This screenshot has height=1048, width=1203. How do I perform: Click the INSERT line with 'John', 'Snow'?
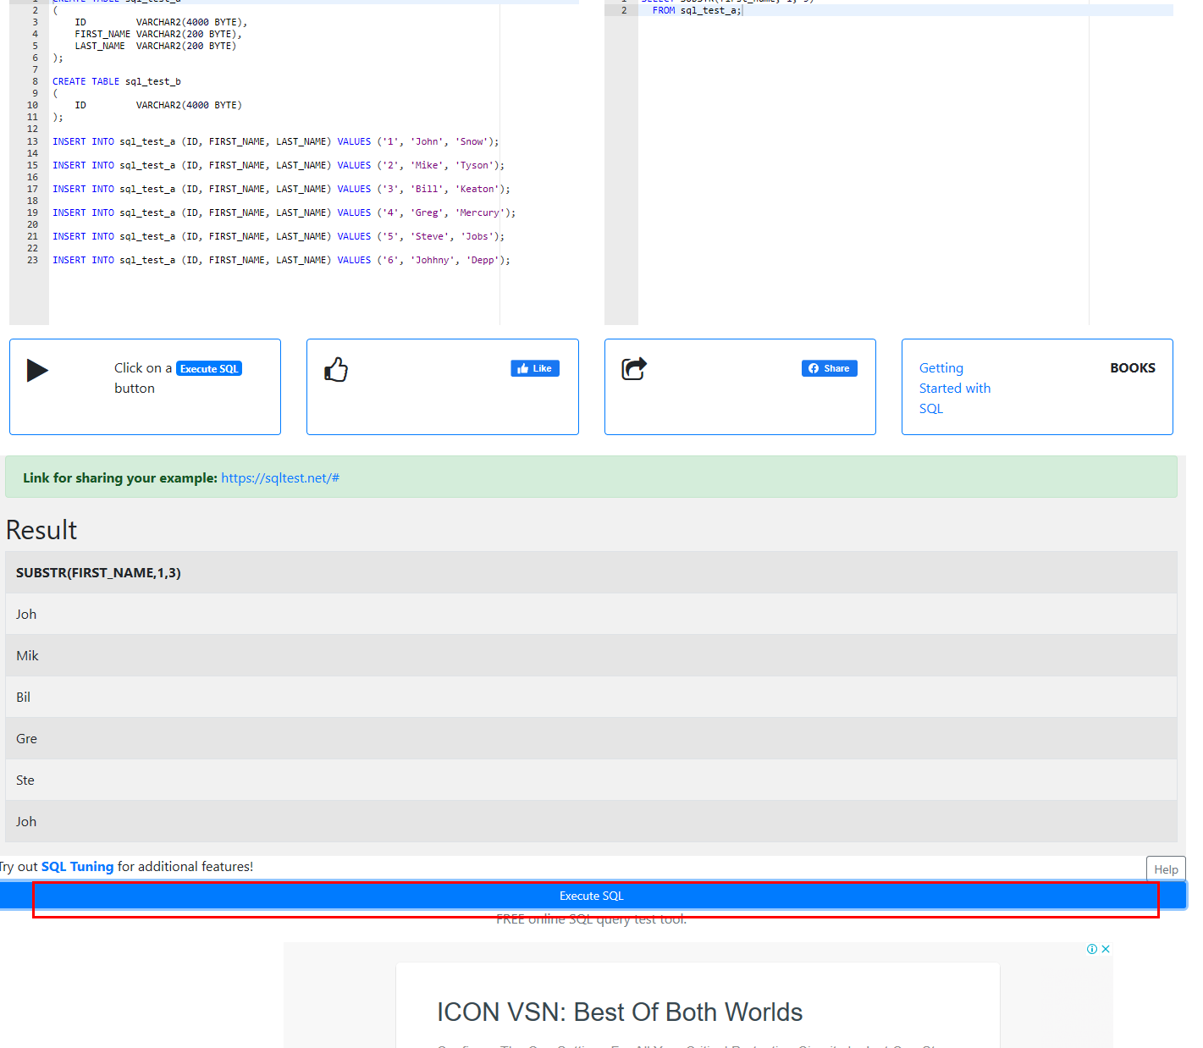276,141
